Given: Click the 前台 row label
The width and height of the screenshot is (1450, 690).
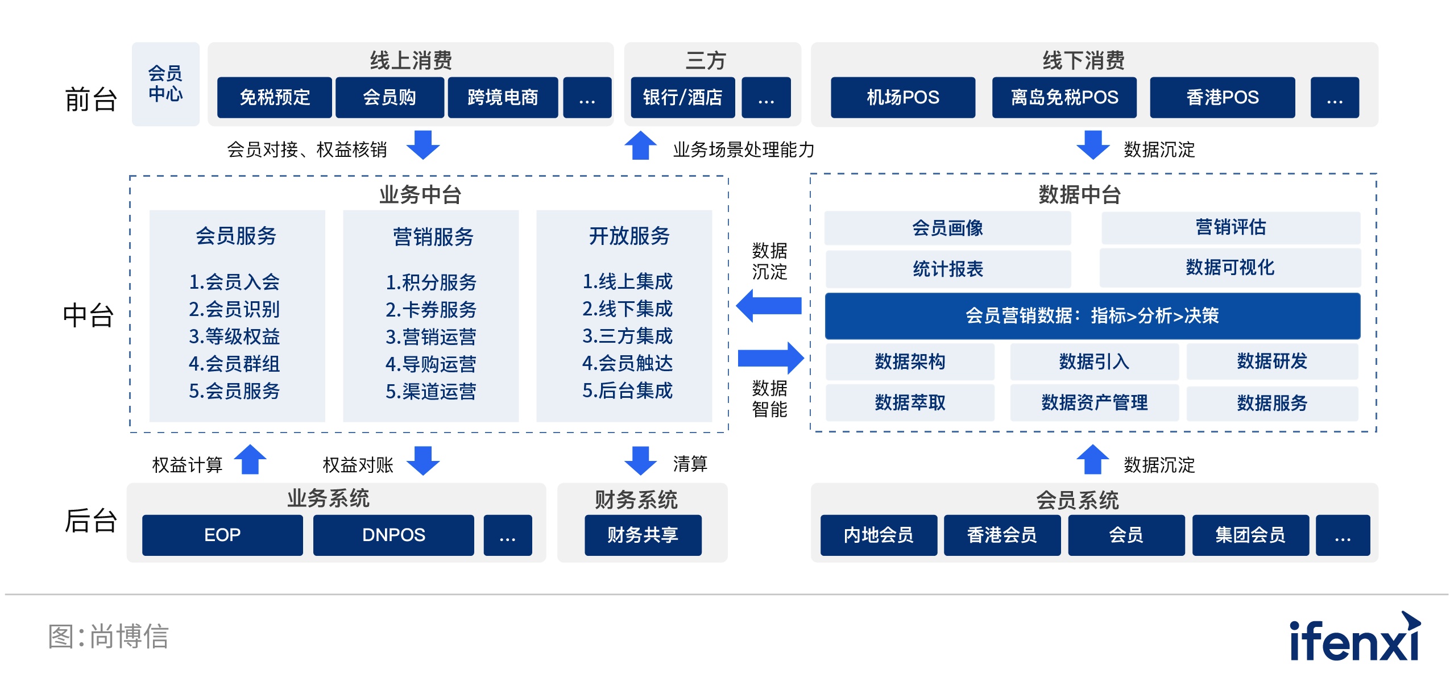Looking at the screenshot, I should 91,99.
